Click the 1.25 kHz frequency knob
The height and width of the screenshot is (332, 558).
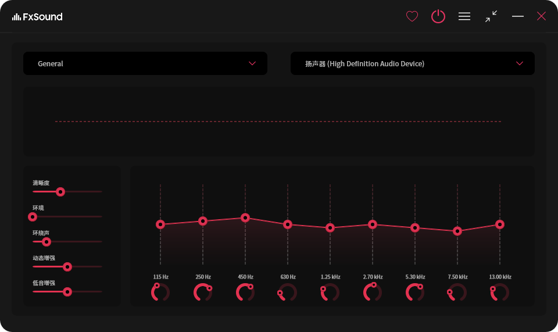[x=330, y=292]
